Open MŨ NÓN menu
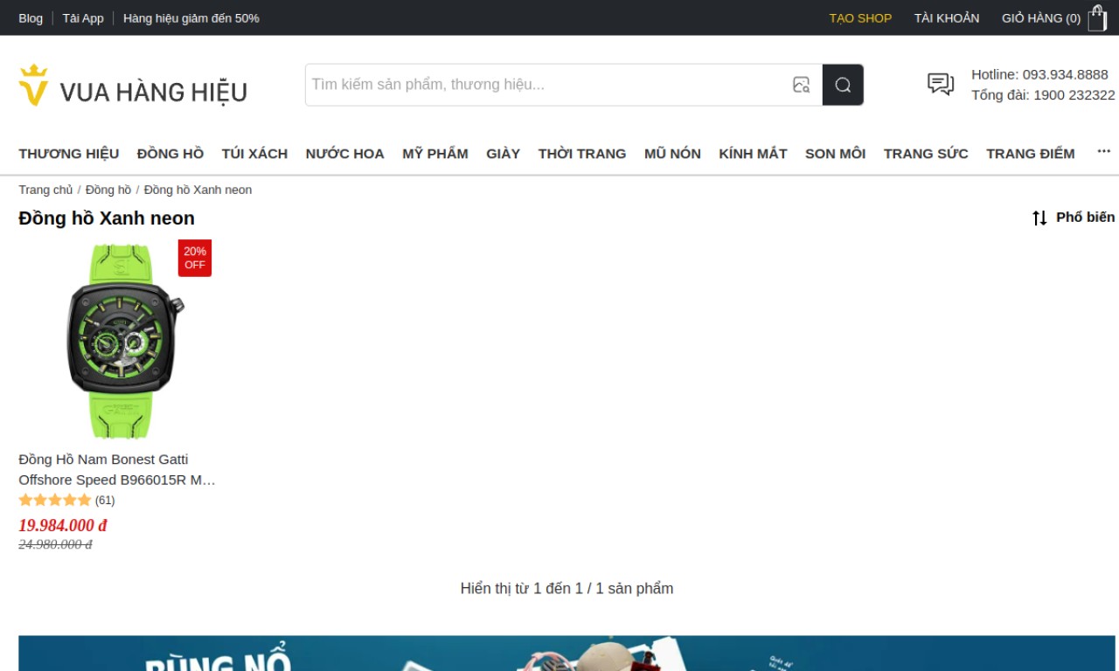This screenshot has height=671, width=1119. pos(672,154)
